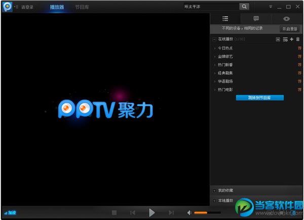Collapse the 在线播放 section
Screen dimensions: 304x220
(x=214, y=39)
